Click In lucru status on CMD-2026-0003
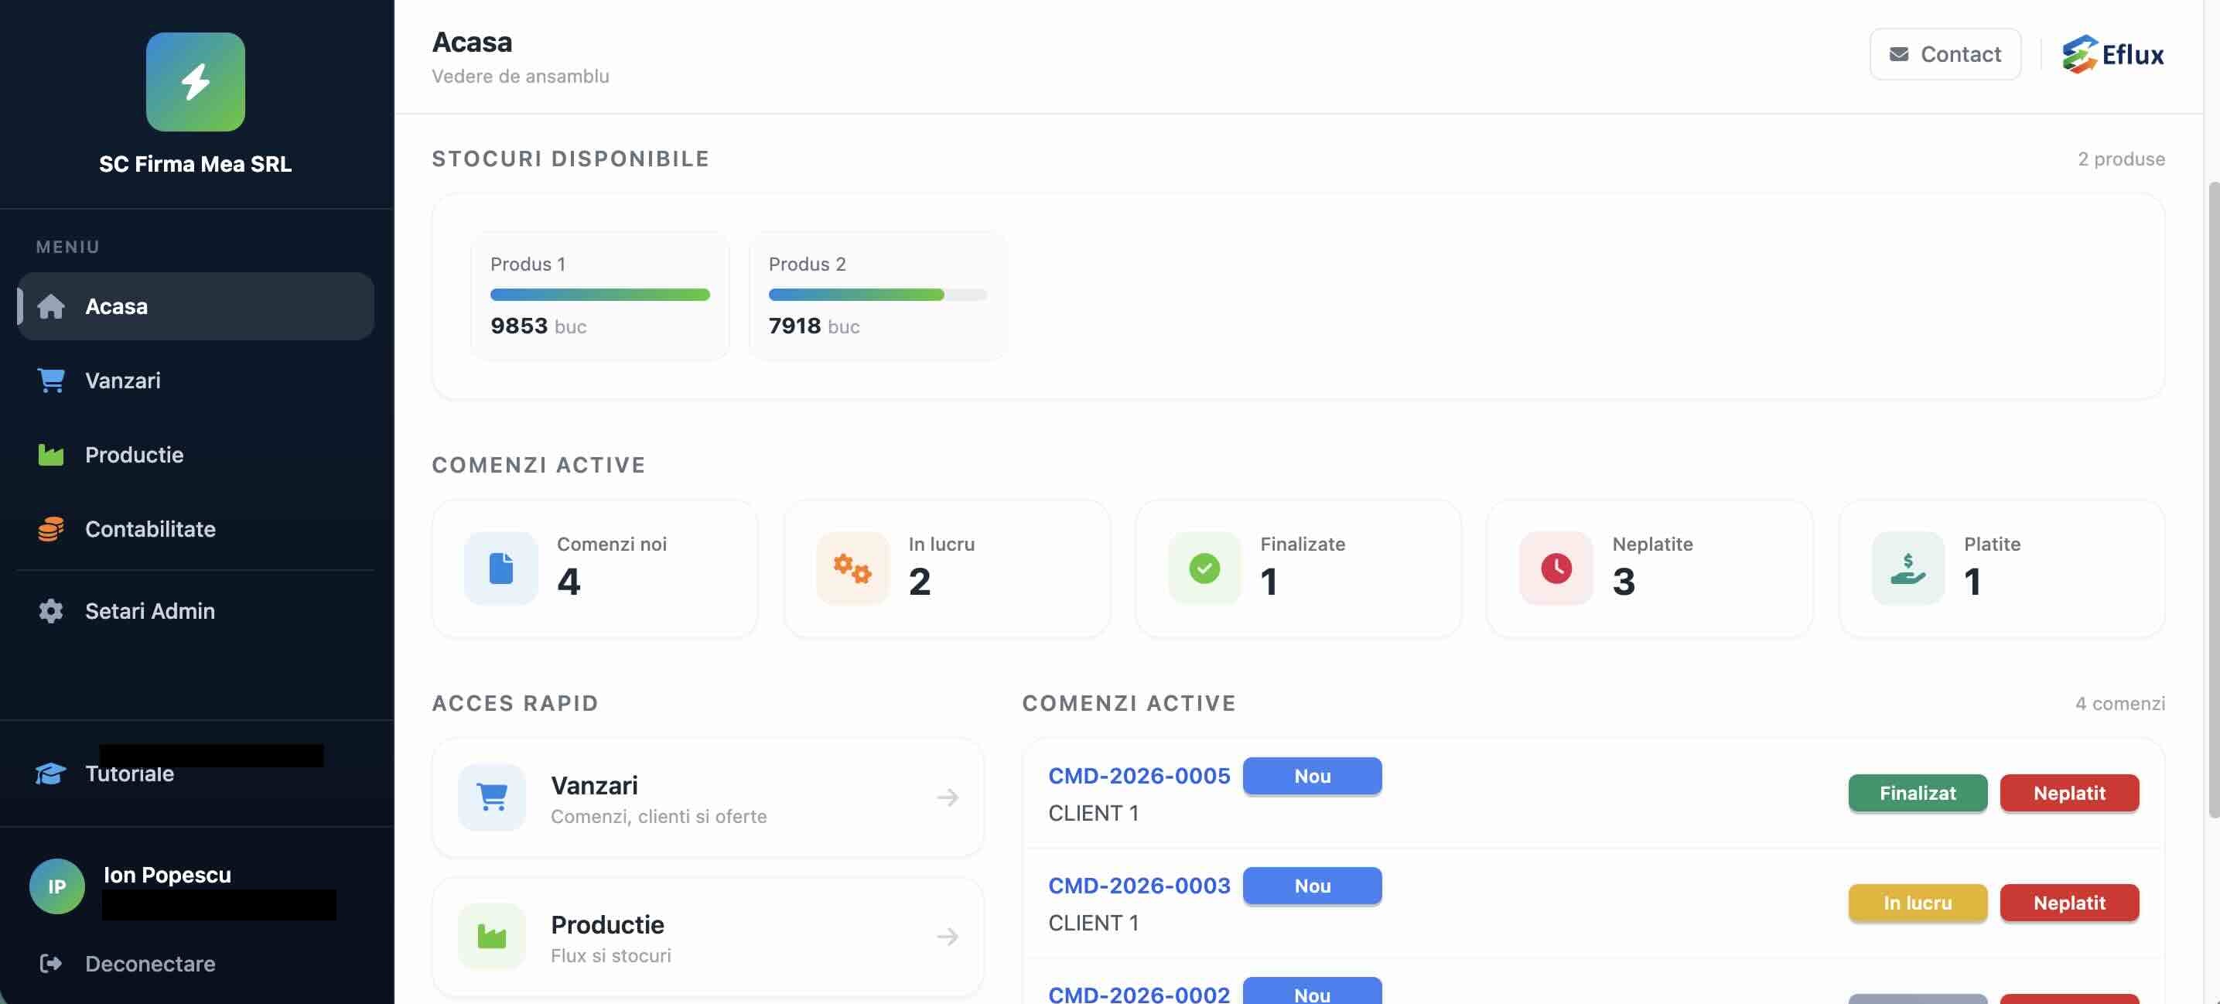2220x1004 pixels. [1918, 903]
